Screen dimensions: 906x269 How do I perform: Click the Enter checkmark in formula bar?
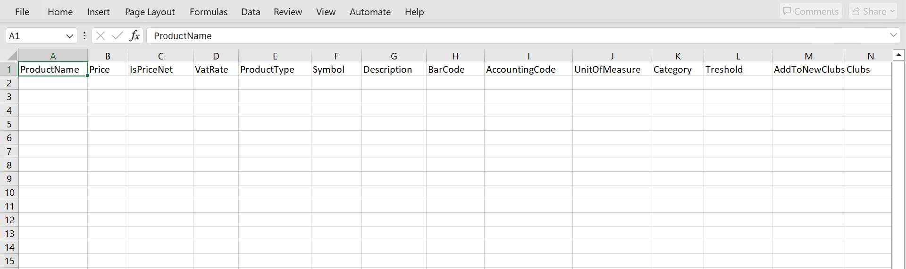[x=117, y=36]
